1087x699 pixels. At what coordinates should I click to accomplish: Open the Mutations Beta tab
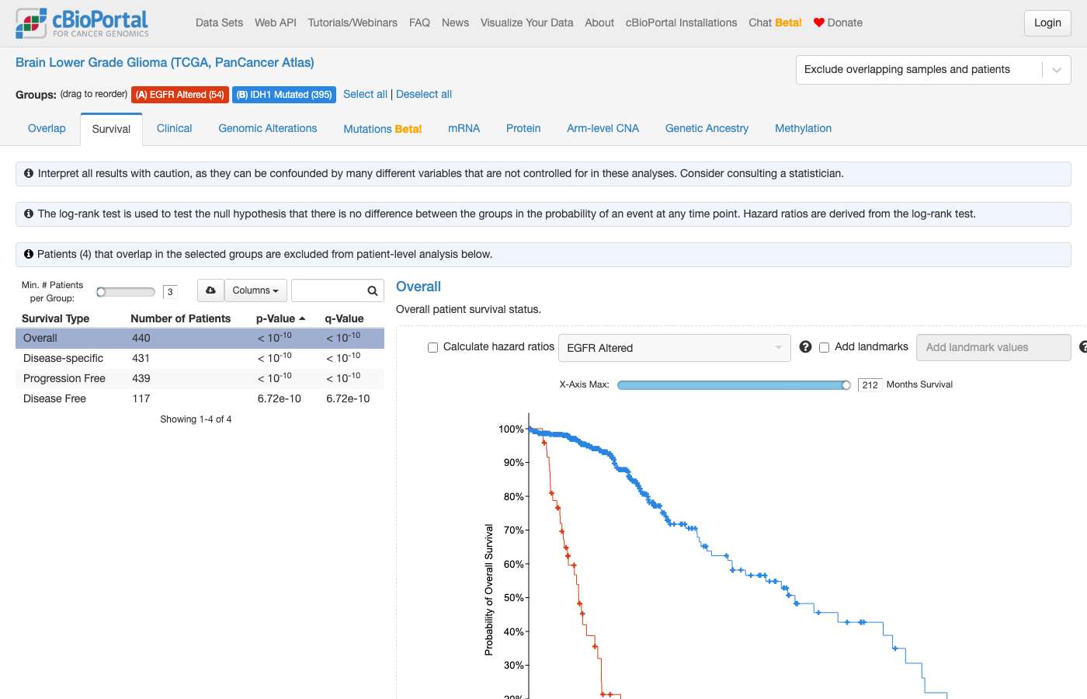coord(383,129)
